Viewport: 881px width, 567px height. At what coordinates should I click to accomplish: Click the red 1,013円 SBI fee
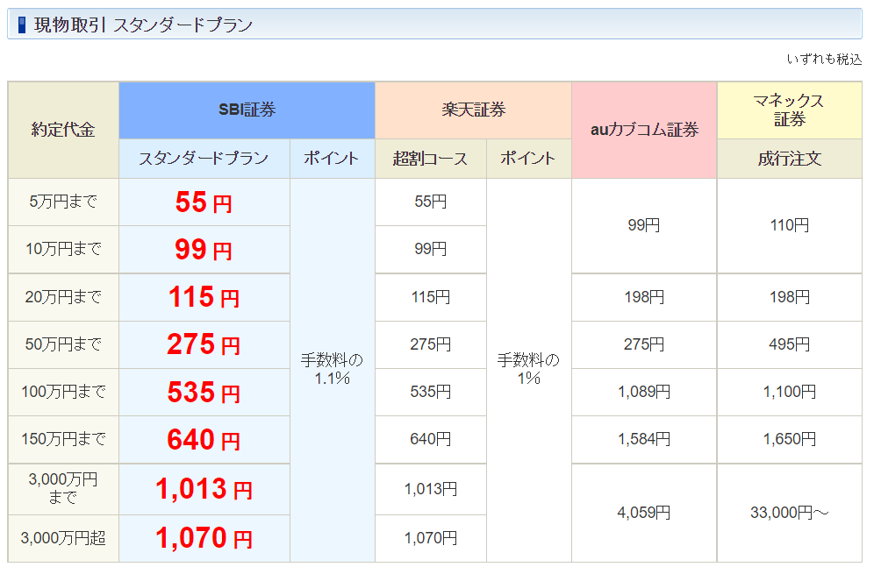click(x=204, y=488)
